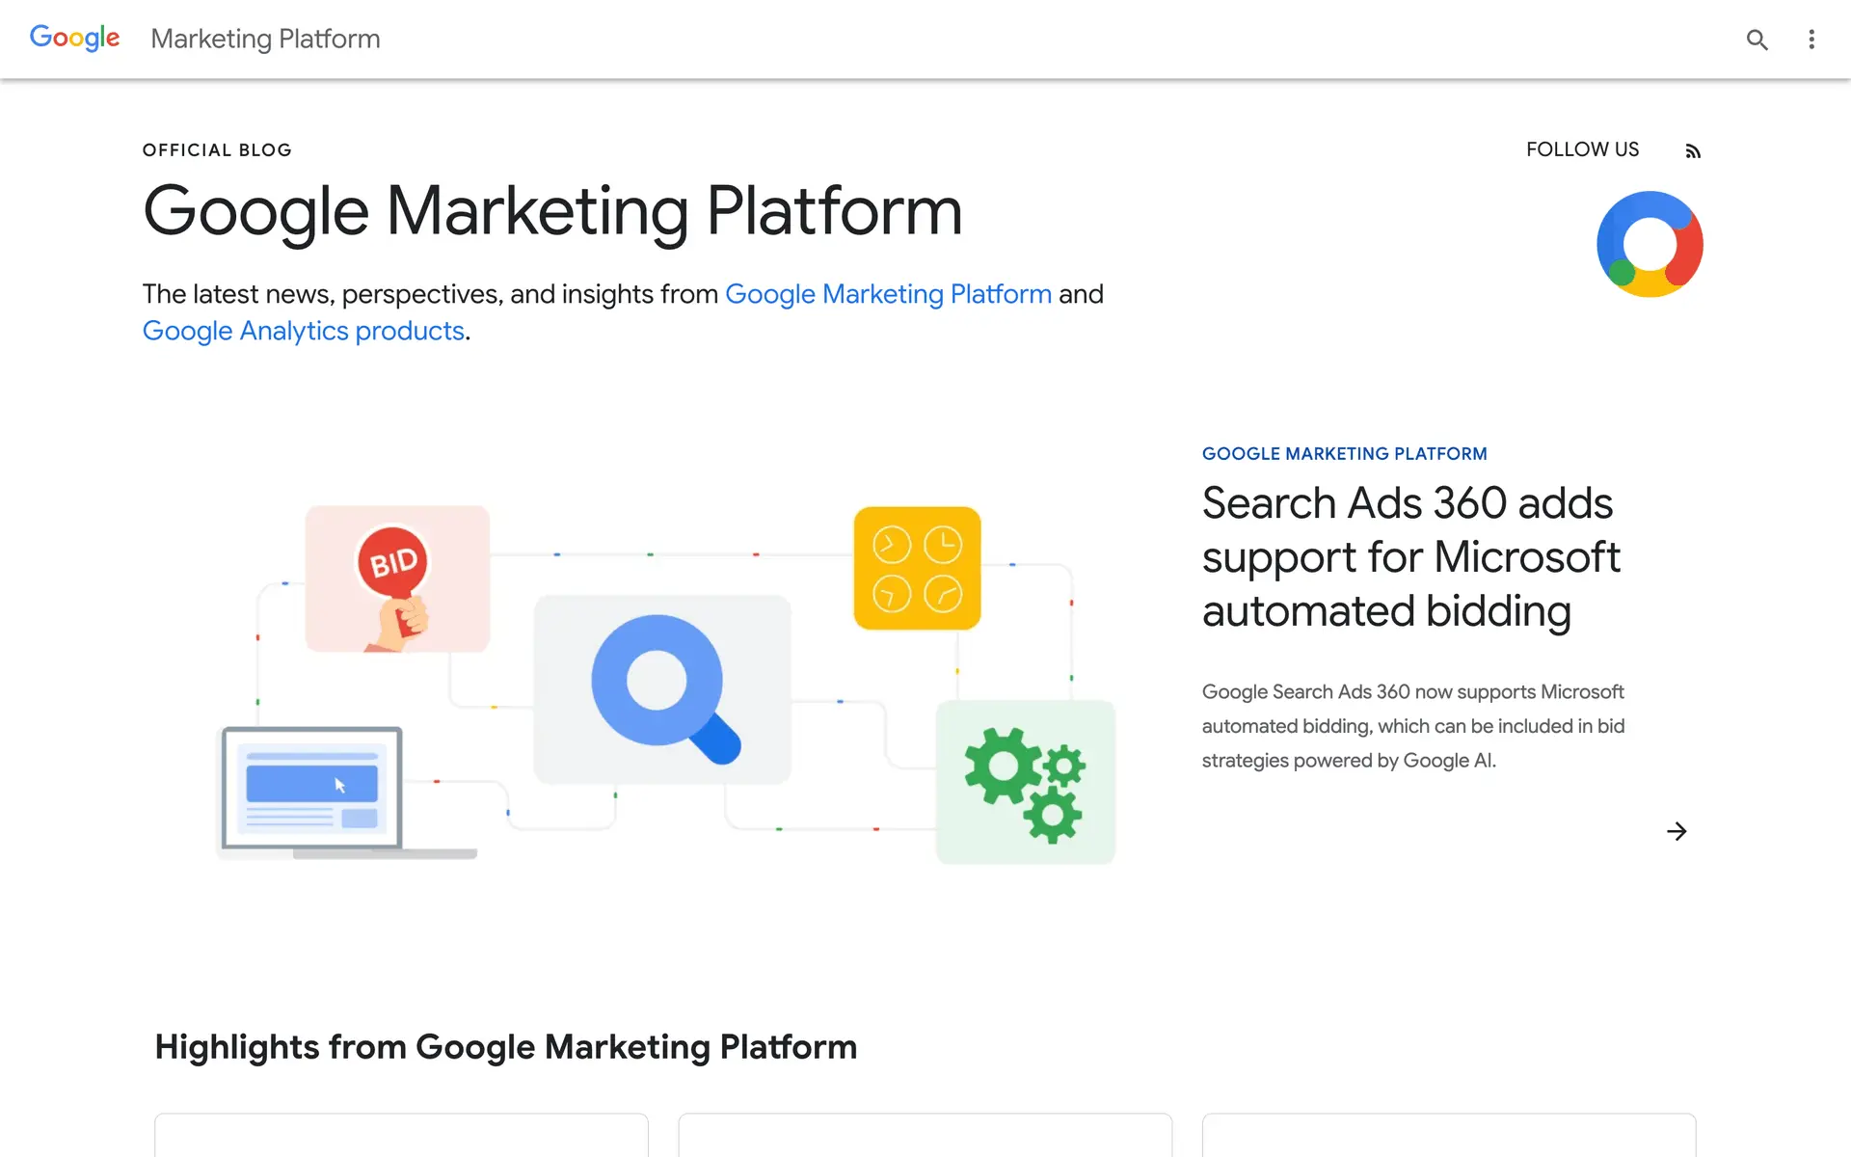Click the large Google Marketing Platform heading
This screenshot has width=1851, height=1157.
click(552, 210)
